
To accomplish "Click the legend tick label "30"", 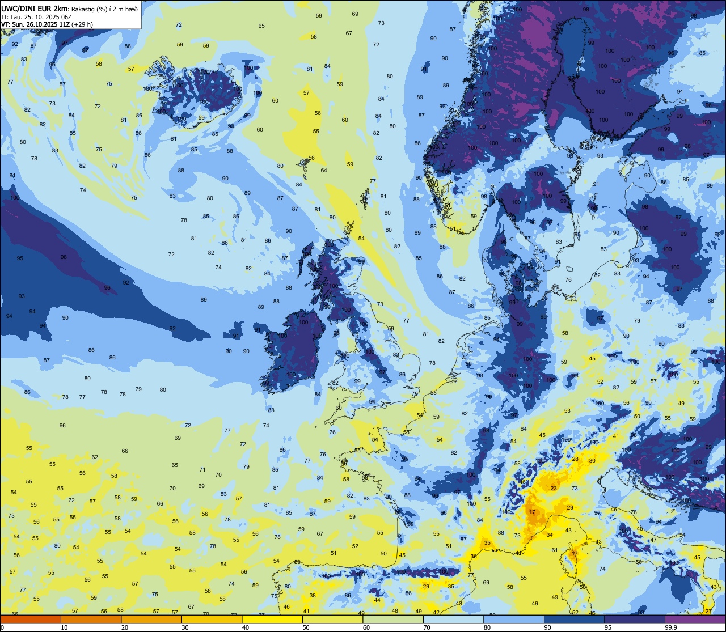I will (x=185, y=627).
